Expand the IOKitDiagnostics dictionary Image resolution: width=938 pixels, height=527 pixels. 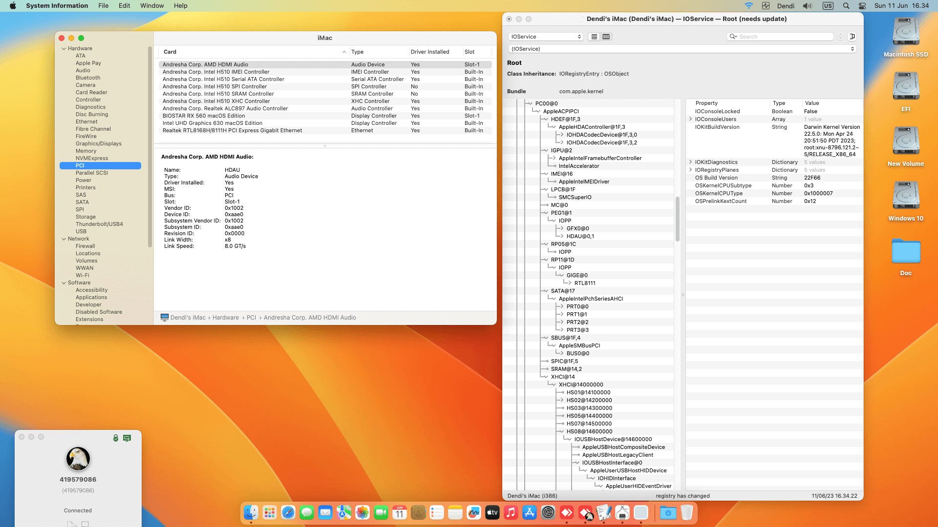coord(690,162)
